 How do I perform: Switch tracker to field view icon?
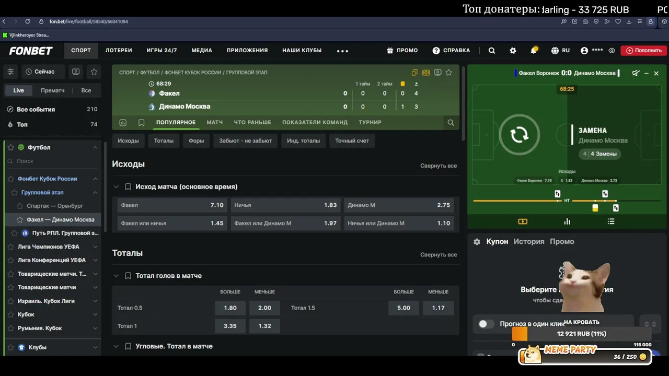pyautogui.click(x=523, y=221)
